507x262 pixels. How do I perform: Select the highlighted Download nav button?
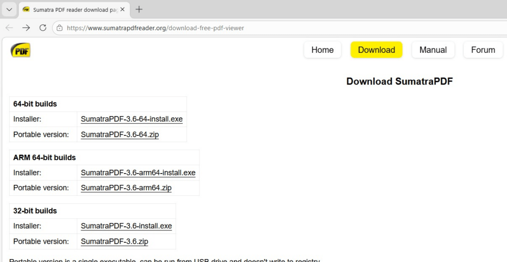point(376,50)
